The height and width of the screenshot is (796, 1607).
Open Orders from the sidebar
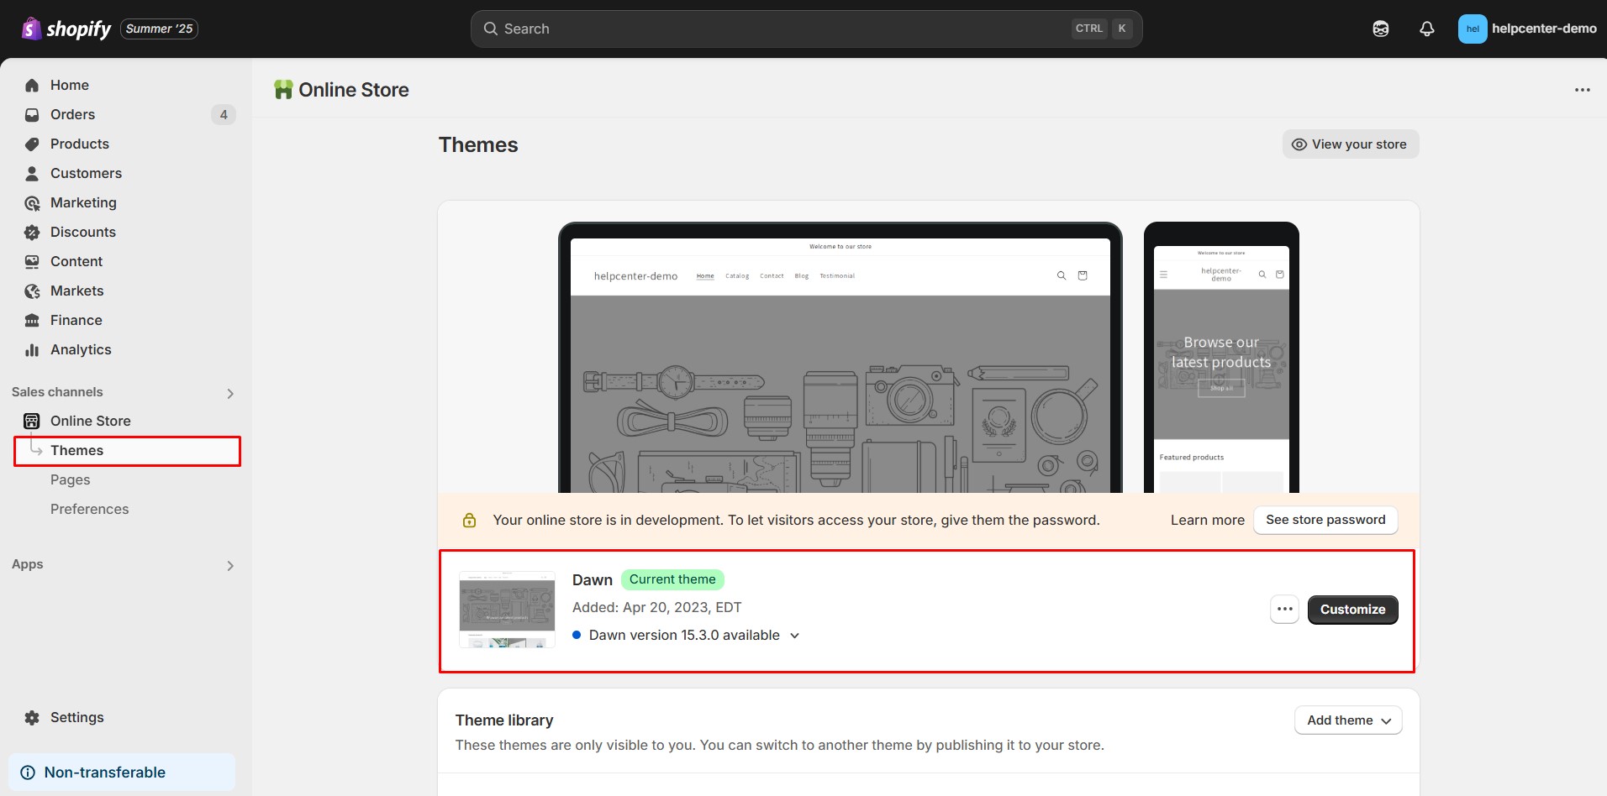tap(72, 115)
